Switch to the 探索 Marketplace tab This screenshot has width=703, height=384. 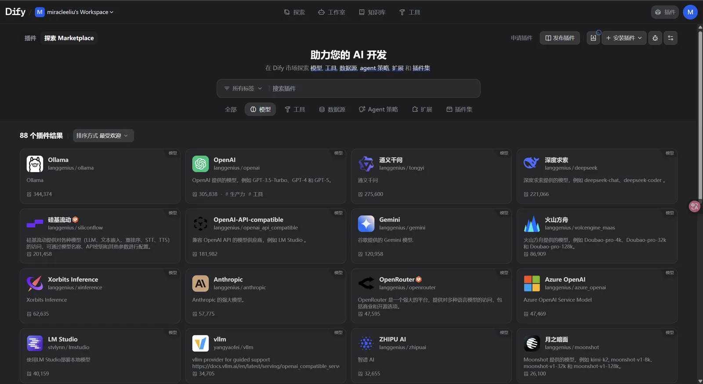[69, 38]
